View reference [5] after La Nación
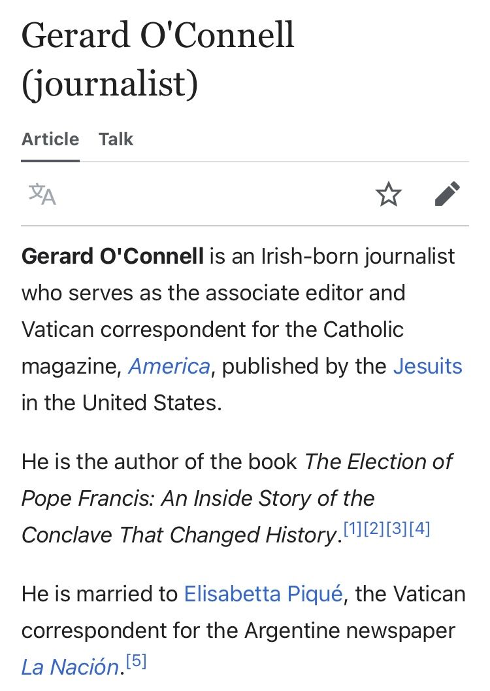Viewport: 490px width, 691px height. (136, 660)
